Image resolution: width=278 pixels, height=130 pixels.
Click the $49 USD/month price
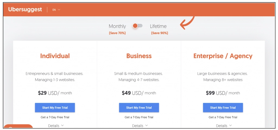(139, 93)
